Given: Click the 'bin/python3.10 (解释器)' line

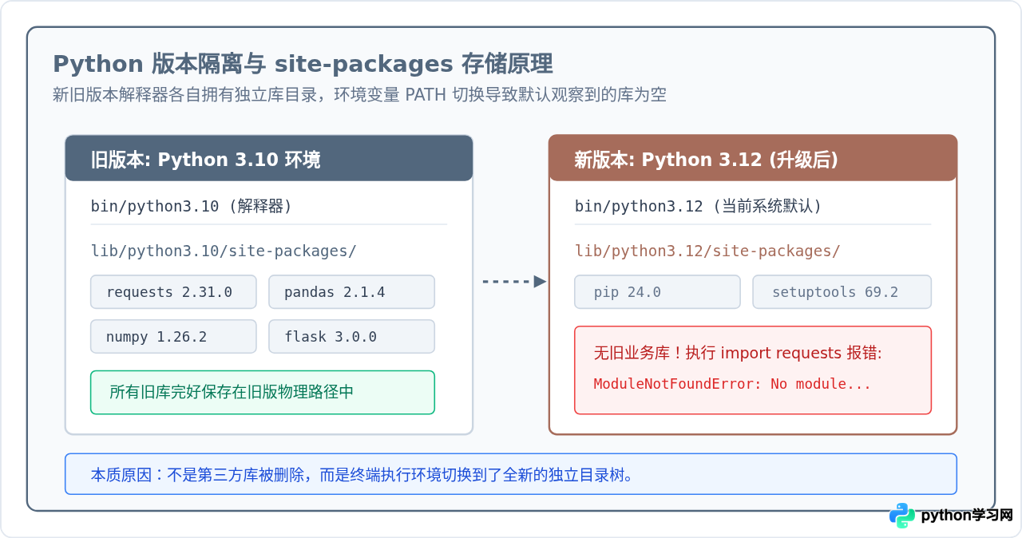Looking at the screenshot, I should pyautogui.click(x=192, y=206).
